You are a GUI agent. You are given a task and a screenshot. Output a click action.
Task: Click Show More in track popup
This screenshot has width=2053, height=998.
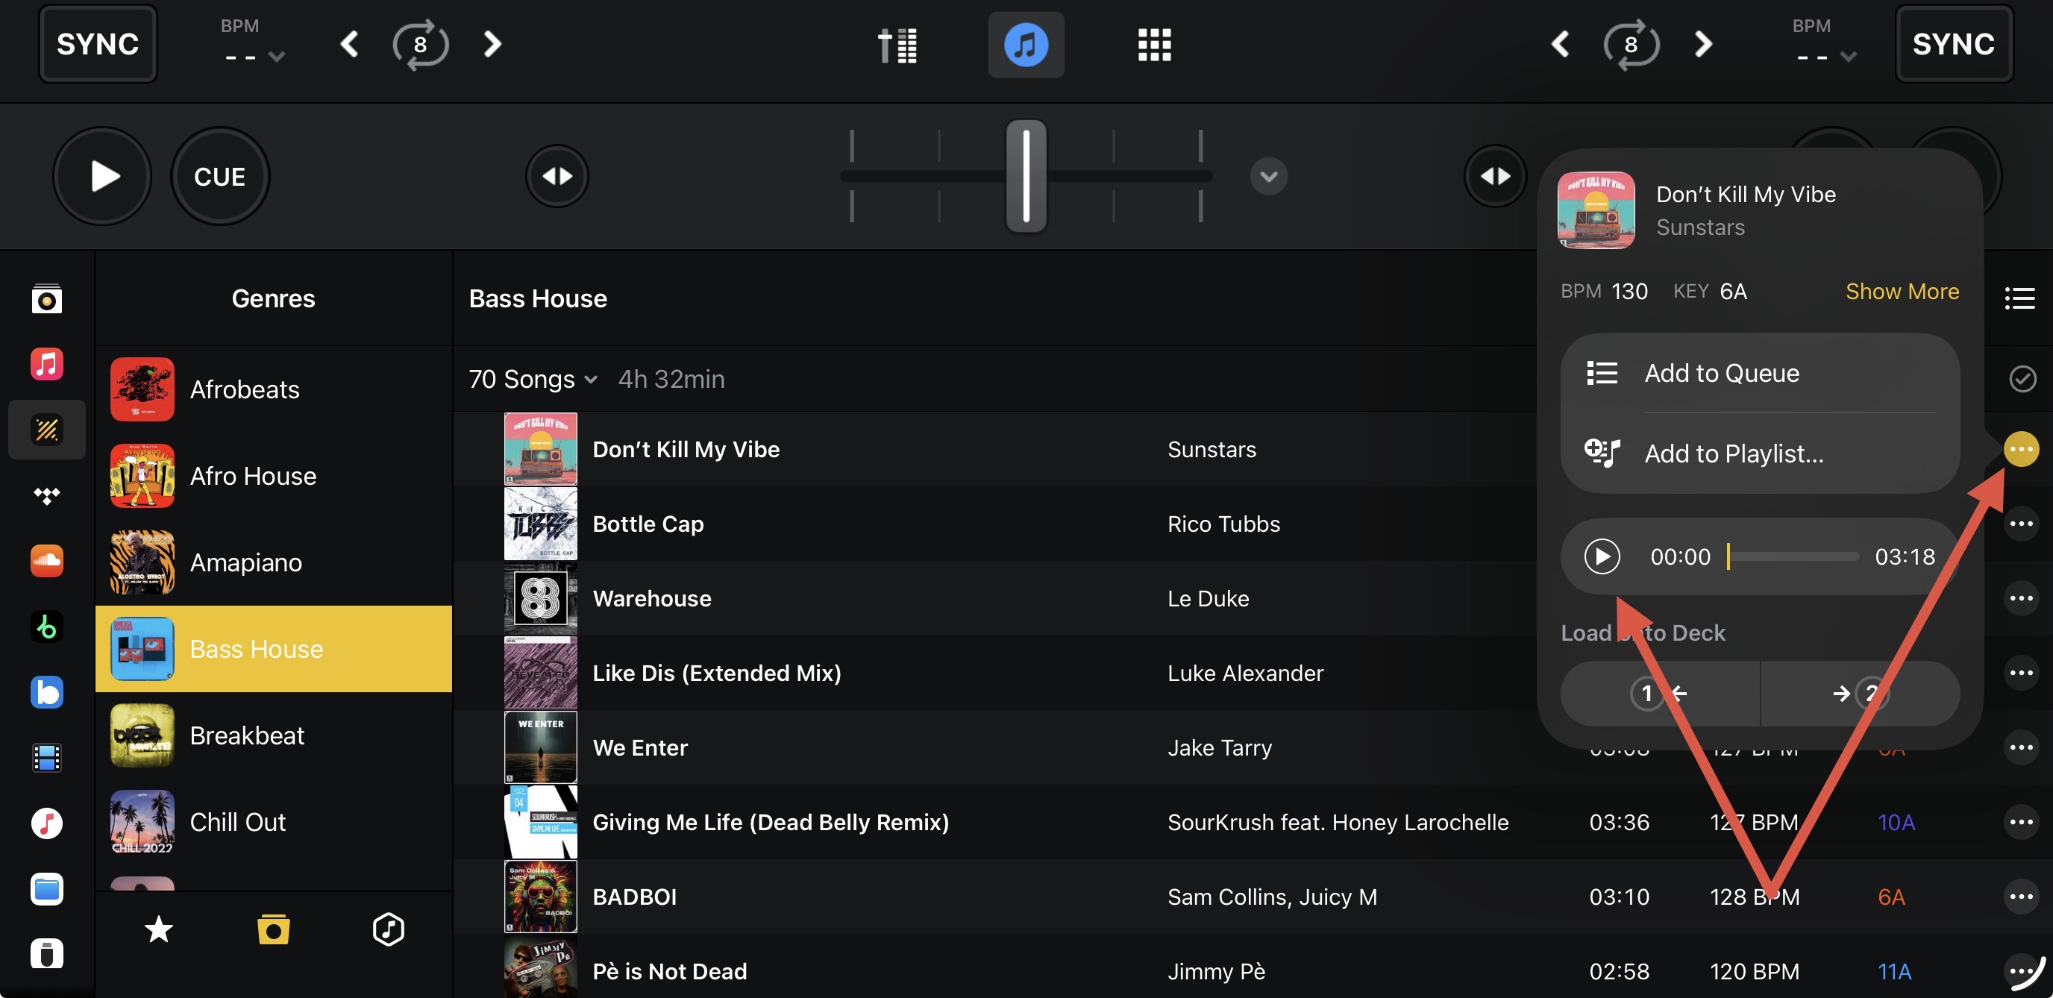click(x=1902, y=292)
